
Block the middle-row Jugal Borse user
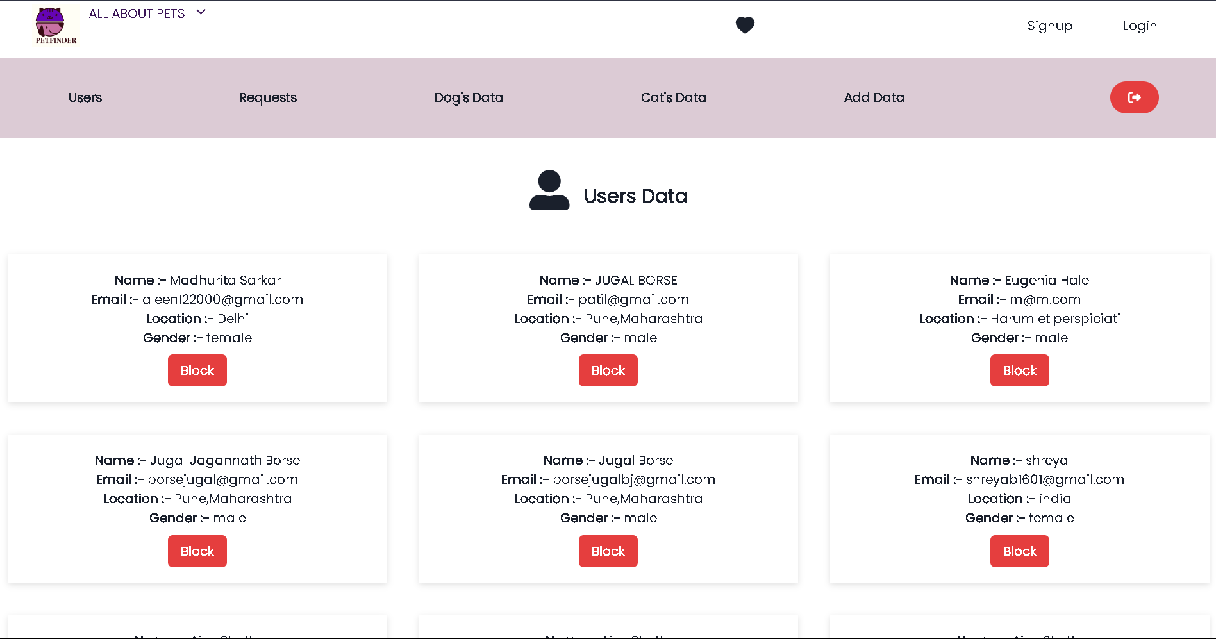(608, 551)
